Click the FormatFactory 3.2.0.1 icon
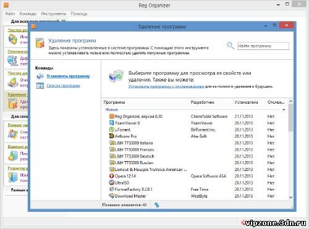 pyautogui.click(x=111, y=189)
